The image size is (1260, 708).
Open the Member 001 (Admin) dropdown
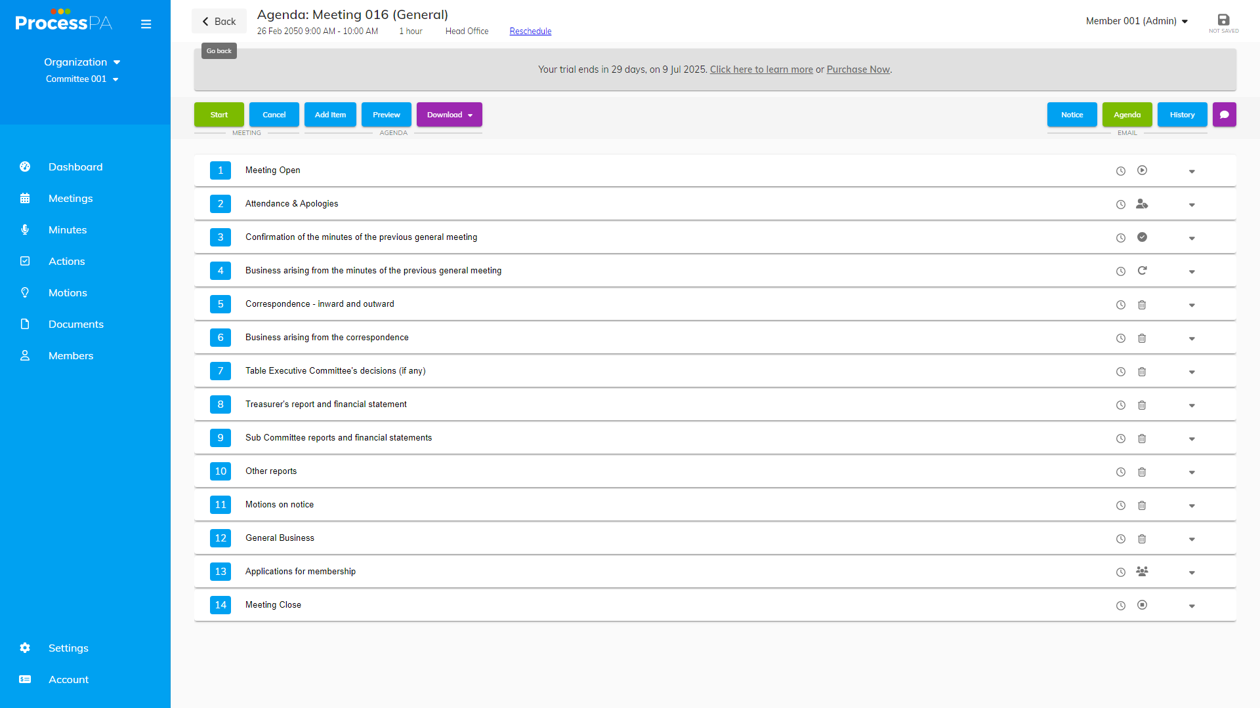tap(1137, 21)
